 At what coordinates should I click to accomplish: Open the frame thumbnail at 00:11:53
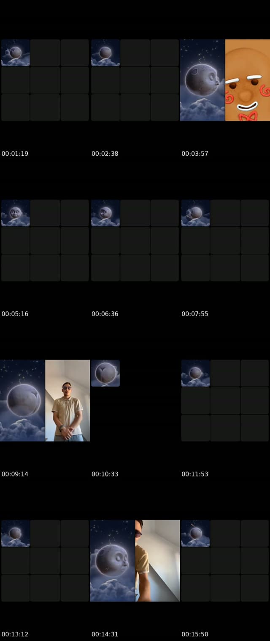(225, 401)
